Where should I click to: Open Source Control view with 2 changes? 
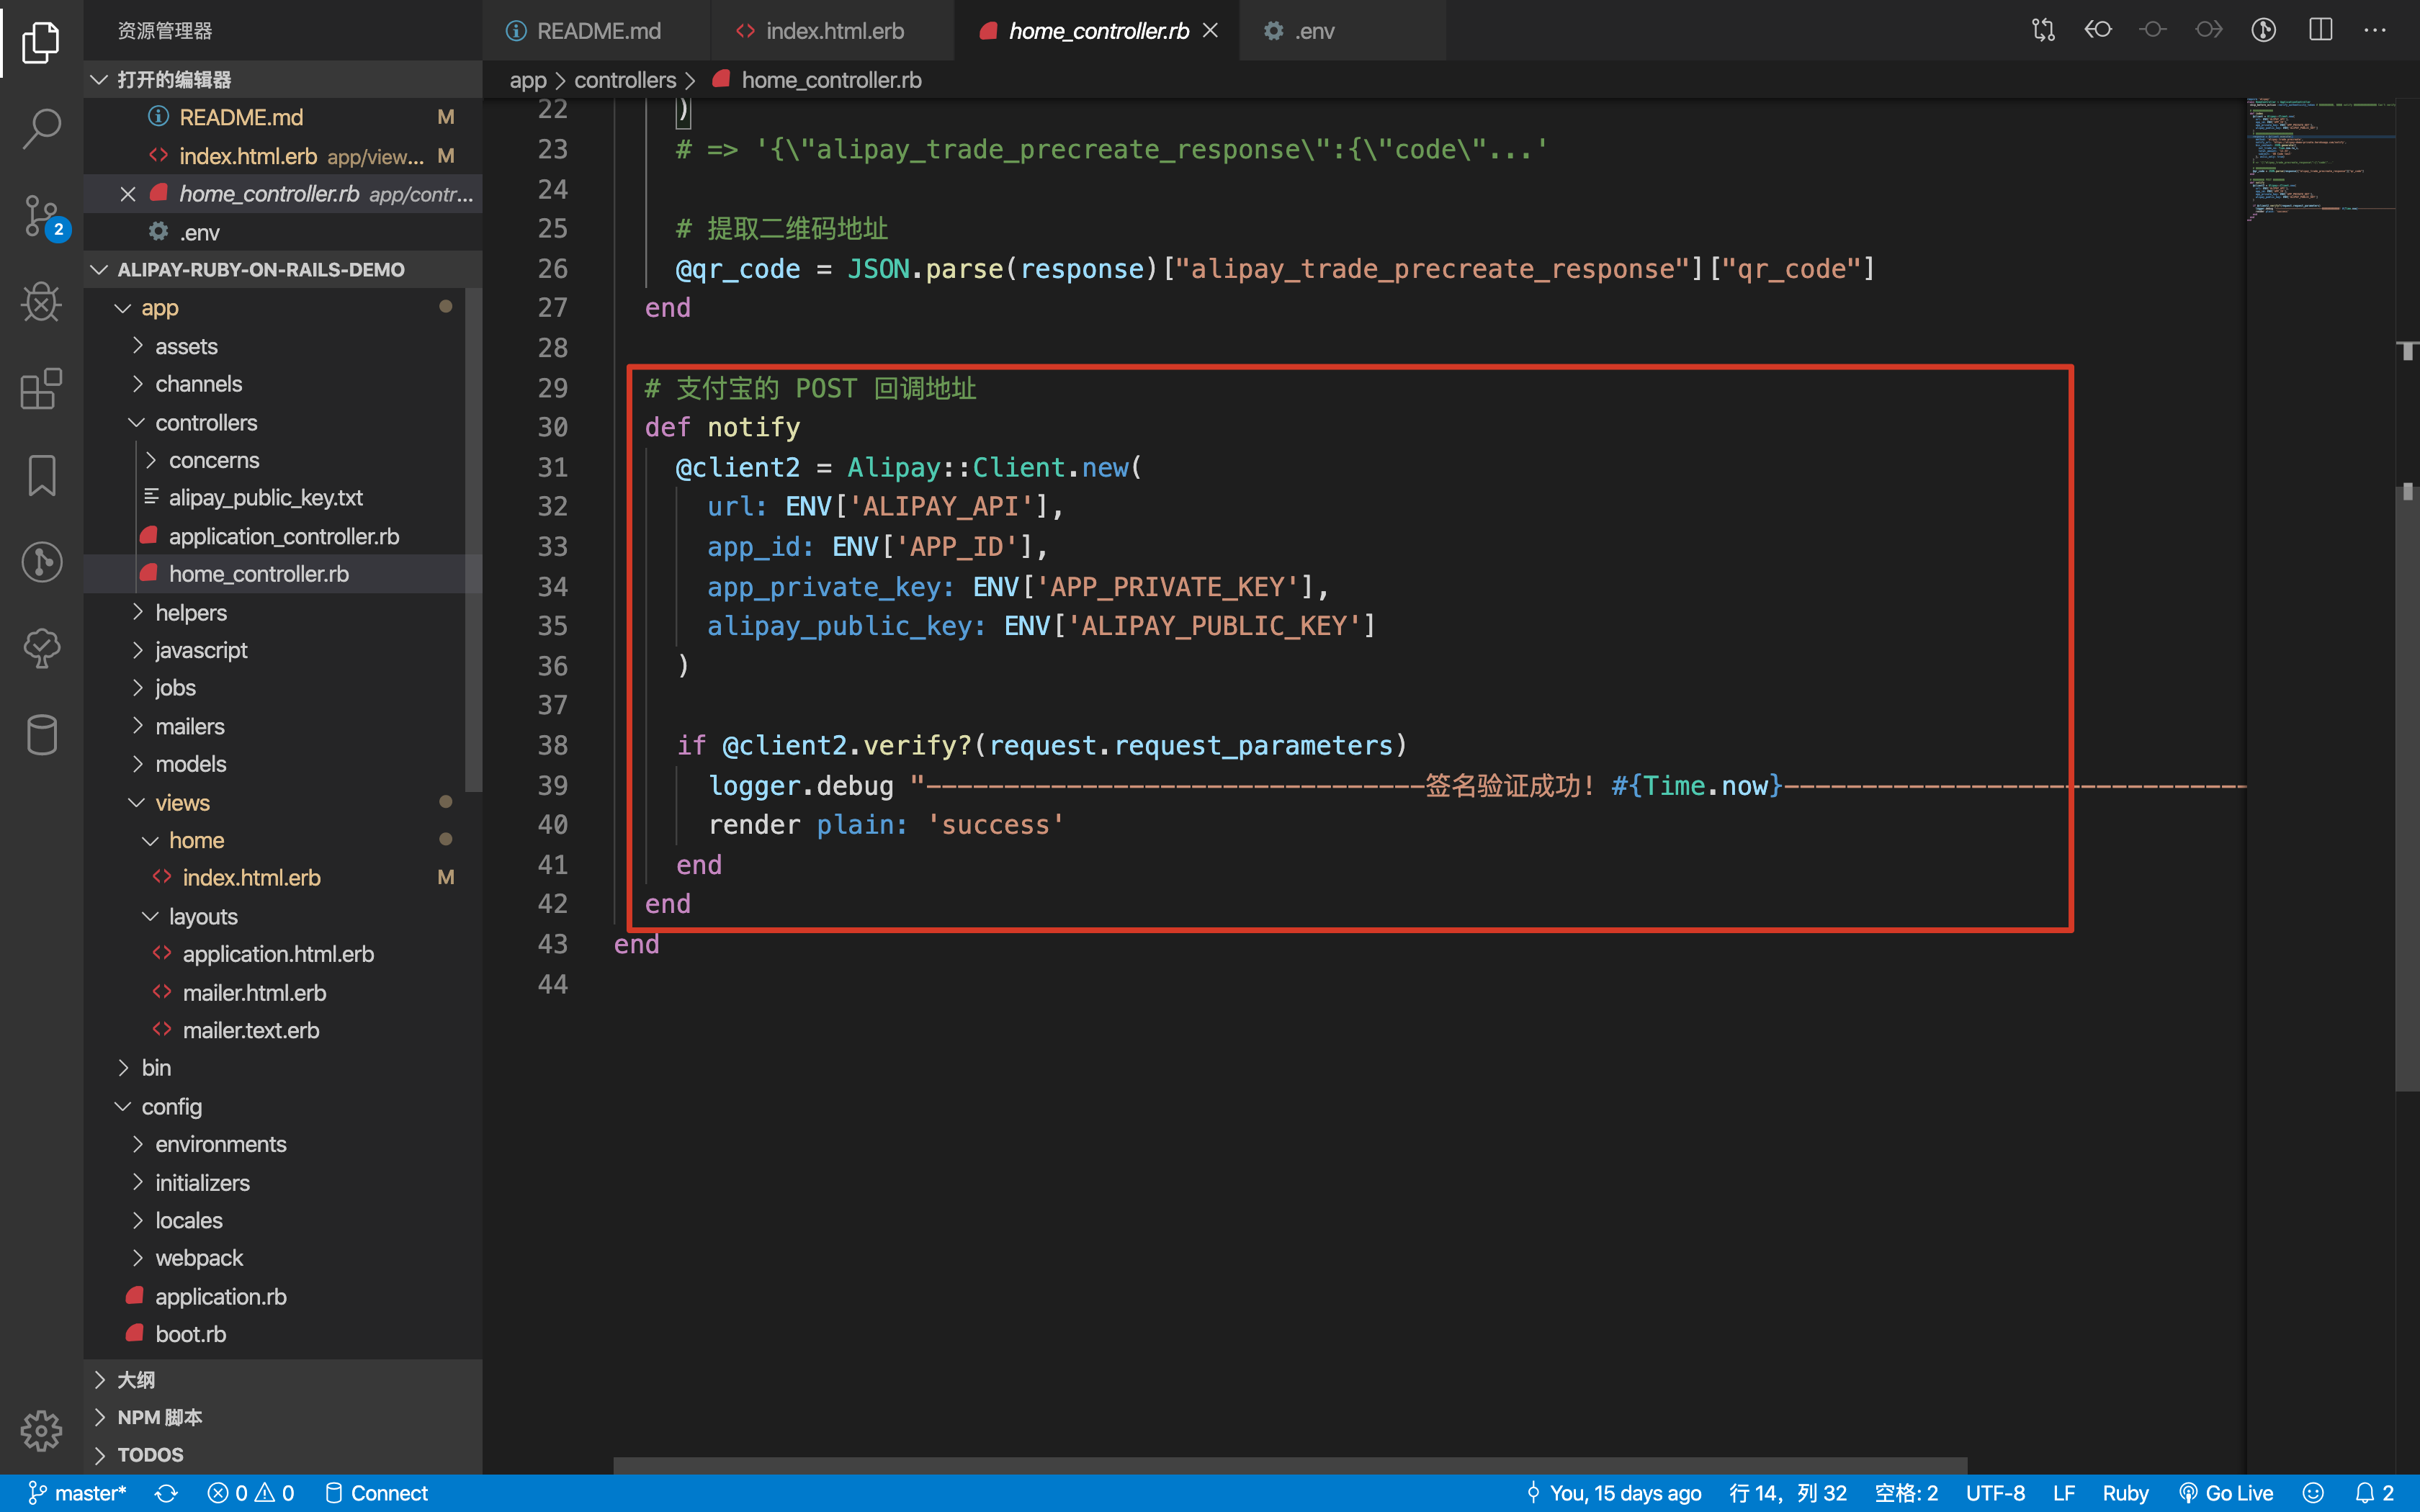[x=41, y=215]
